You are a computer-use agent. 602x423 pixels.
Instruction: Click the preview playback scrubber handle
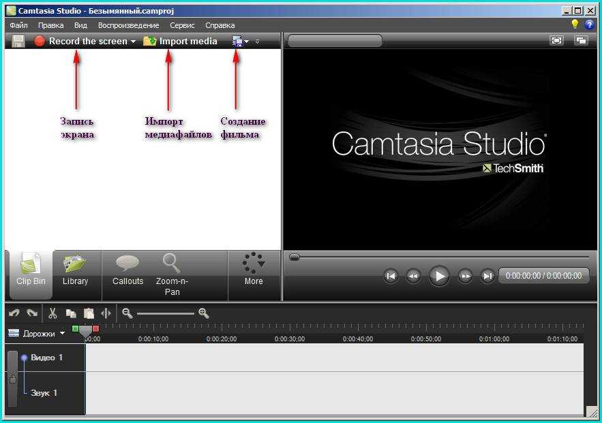click(x=295, y=257)
